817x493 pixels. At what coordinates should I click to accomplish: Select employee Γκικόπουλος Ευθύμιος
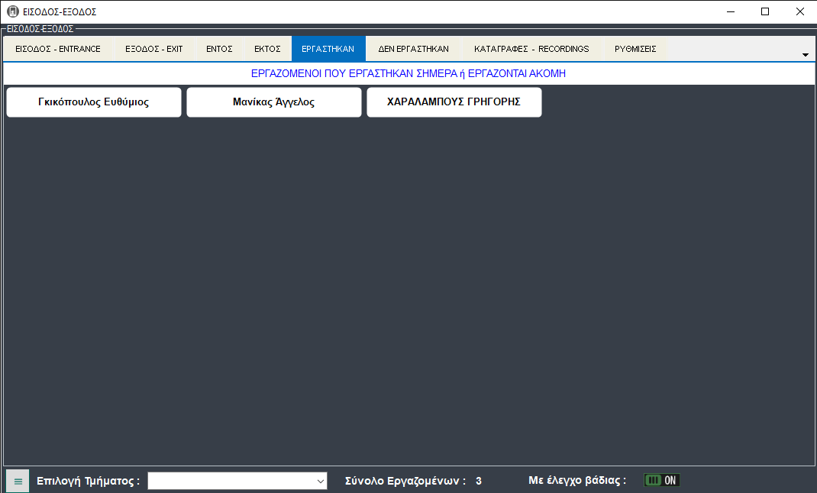(x=94, y=102)
